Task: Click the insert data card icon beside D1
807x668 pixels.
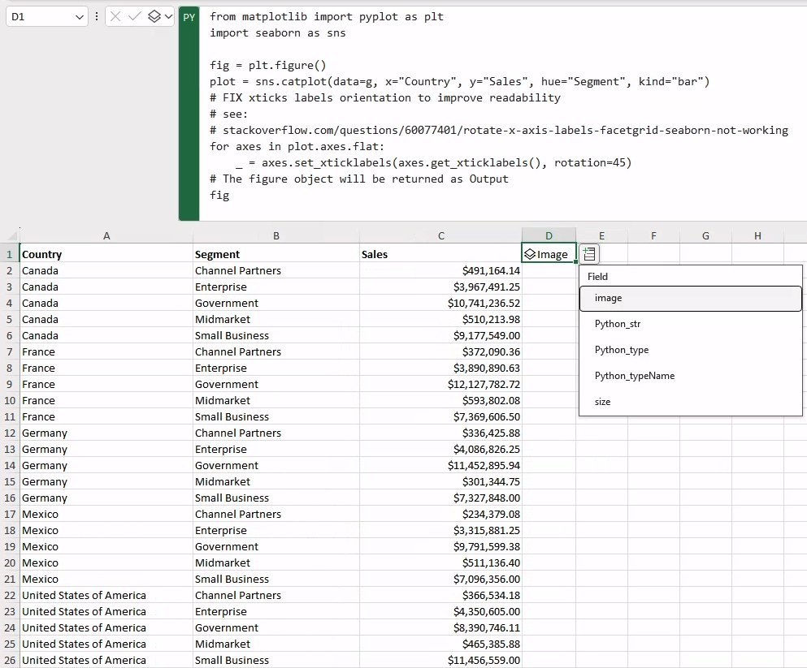Action: tap(589, 254)
